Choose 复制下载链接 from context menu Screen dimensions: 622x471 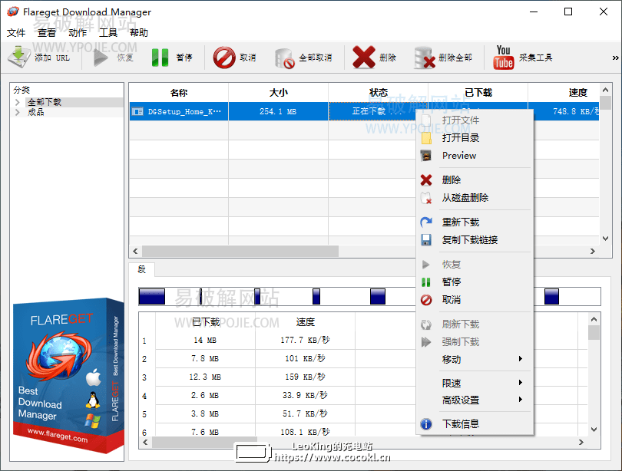coord(470,240)
